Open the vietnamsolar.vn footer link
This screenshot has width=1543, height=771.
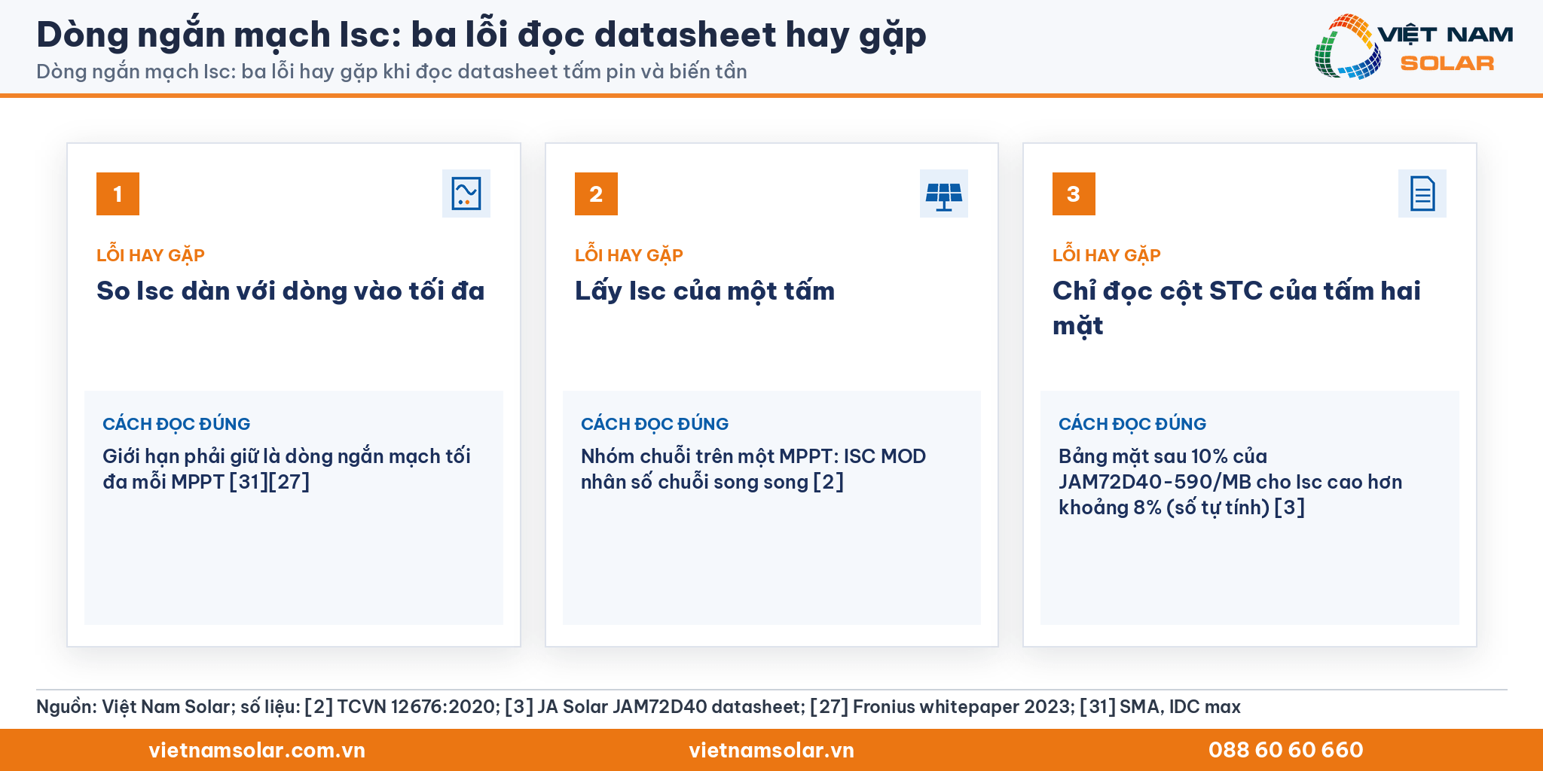click(771, 750)
